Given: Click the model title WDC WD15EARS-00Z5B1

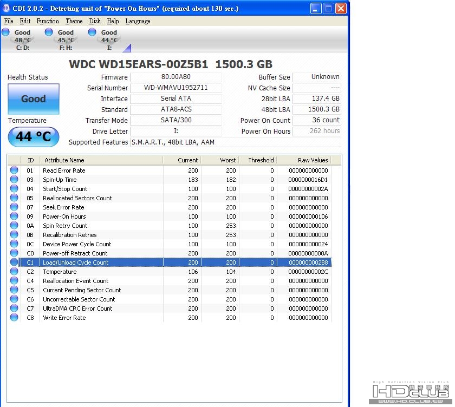Looking at the screenshot, I should [139, 64].
